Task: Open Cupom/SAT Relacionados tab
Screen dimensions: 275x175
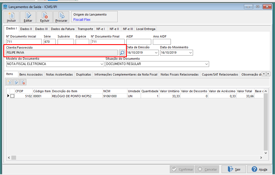Action: pos(220,74)
